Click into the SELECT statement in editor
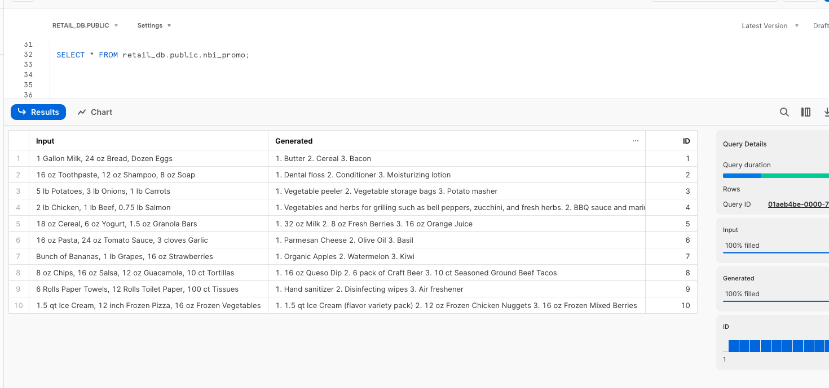This screenshot has height=388, width=829. click(x=152, y=55)
